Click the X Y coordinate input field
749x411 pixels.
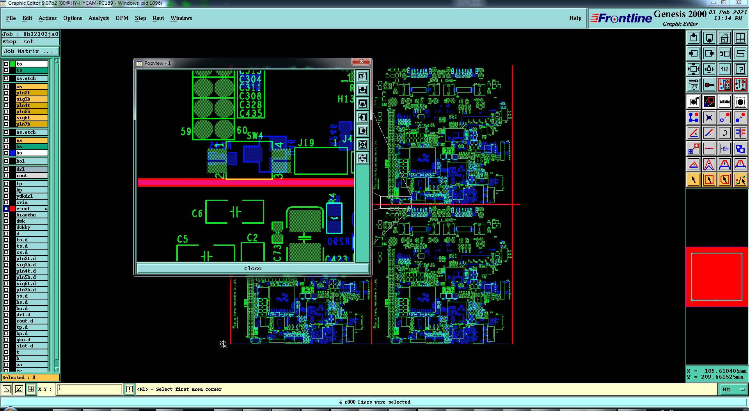pyautogui.click(x=90, y=389)
